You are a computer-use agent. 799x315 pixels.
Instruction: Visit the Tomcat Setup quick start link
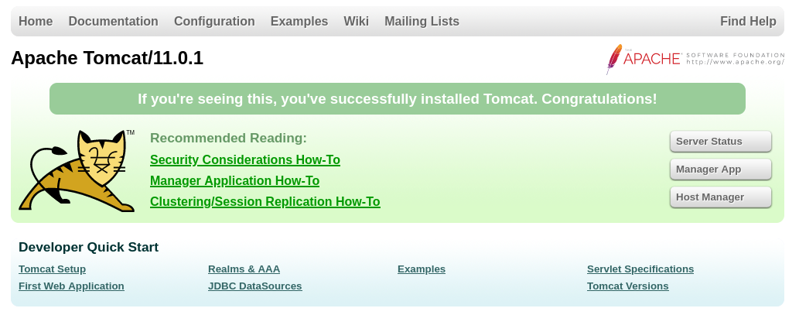point(52,269)
